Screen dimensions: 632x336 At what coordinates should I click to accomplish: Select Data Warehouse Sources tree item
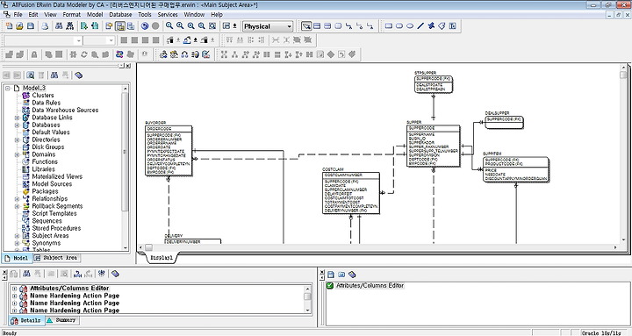tap(65, 110)
